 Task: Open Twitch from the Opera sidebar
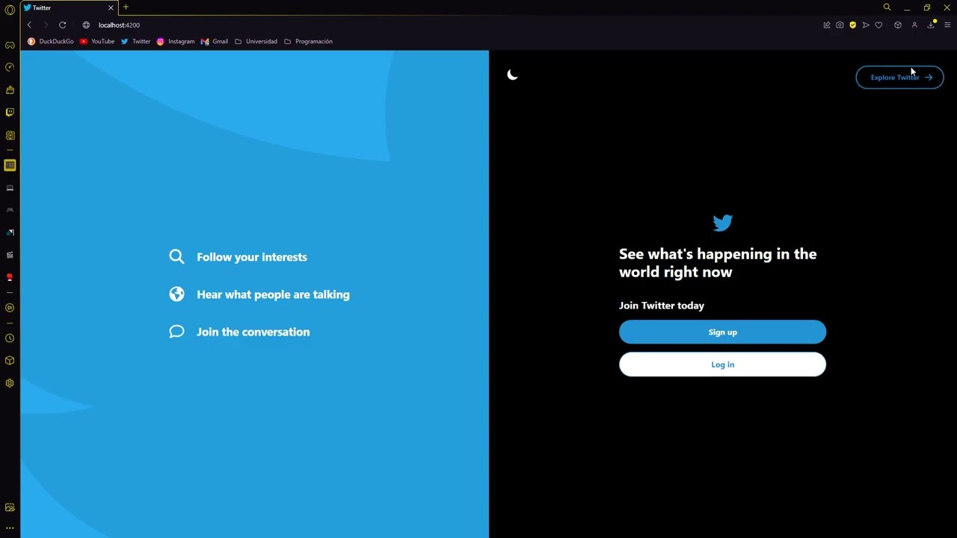pyautogui.click(x=10, y=112)
